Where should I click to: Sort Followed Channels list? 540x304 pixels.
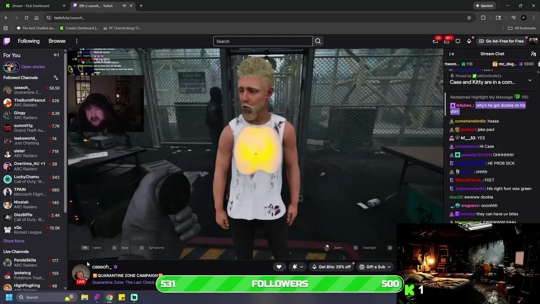[56, 78]
